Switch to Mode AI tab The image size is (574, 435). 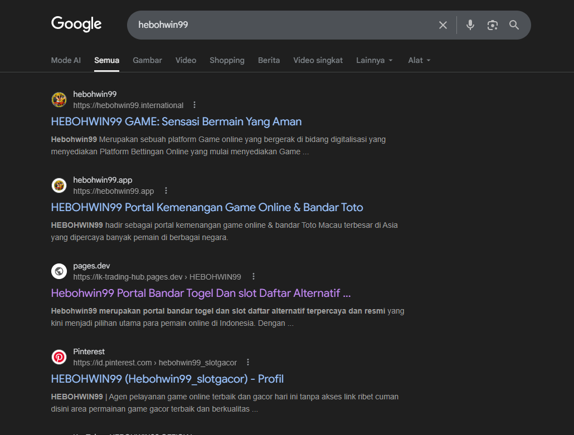click(66, 60)
